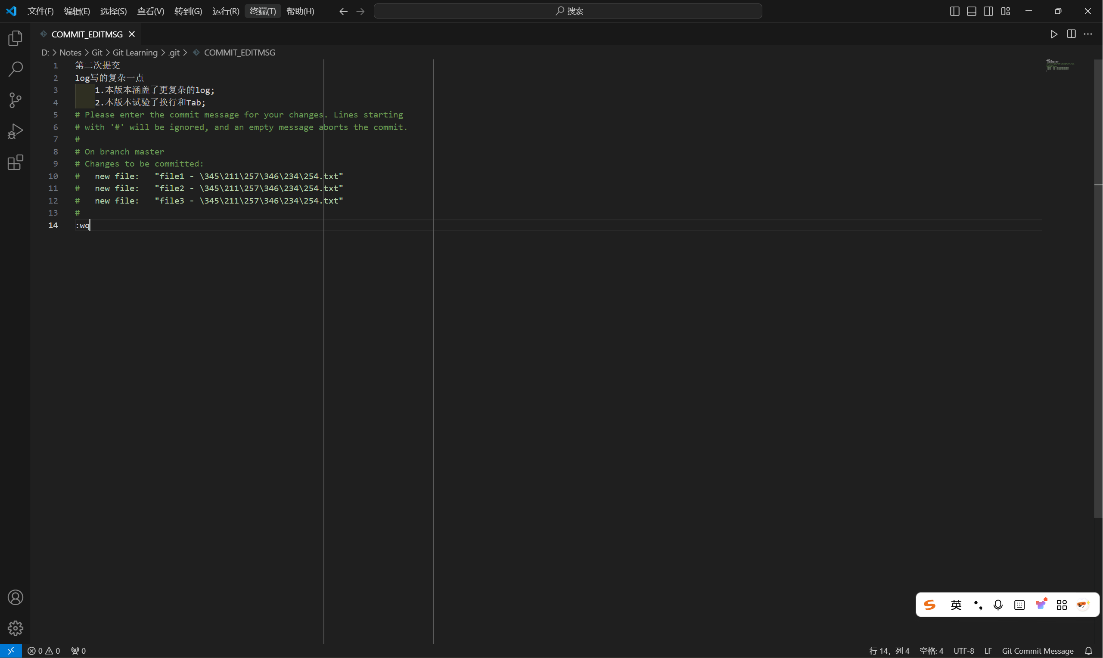Open the editor More Actions ellipsis
The width and height of the screenshot is (1103, 658).
point(1088,34)
